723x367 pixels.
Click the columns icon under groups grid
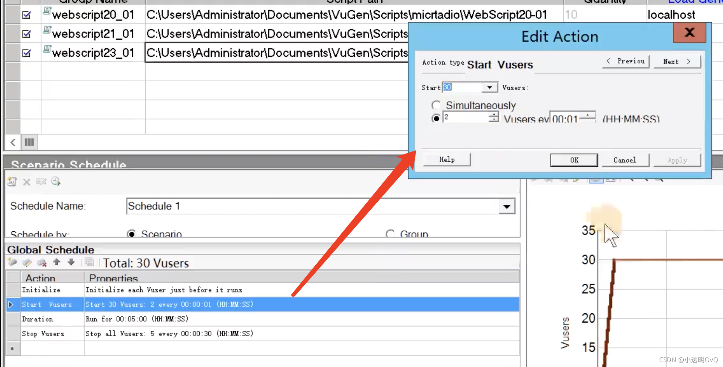(29, 142)
